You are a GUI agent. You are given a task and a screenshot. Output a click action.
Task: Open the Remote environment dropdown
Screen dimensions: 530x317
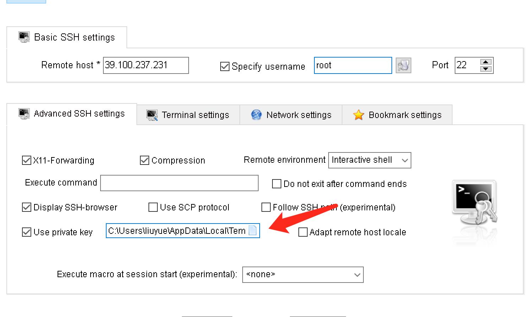tap(369, 160)
